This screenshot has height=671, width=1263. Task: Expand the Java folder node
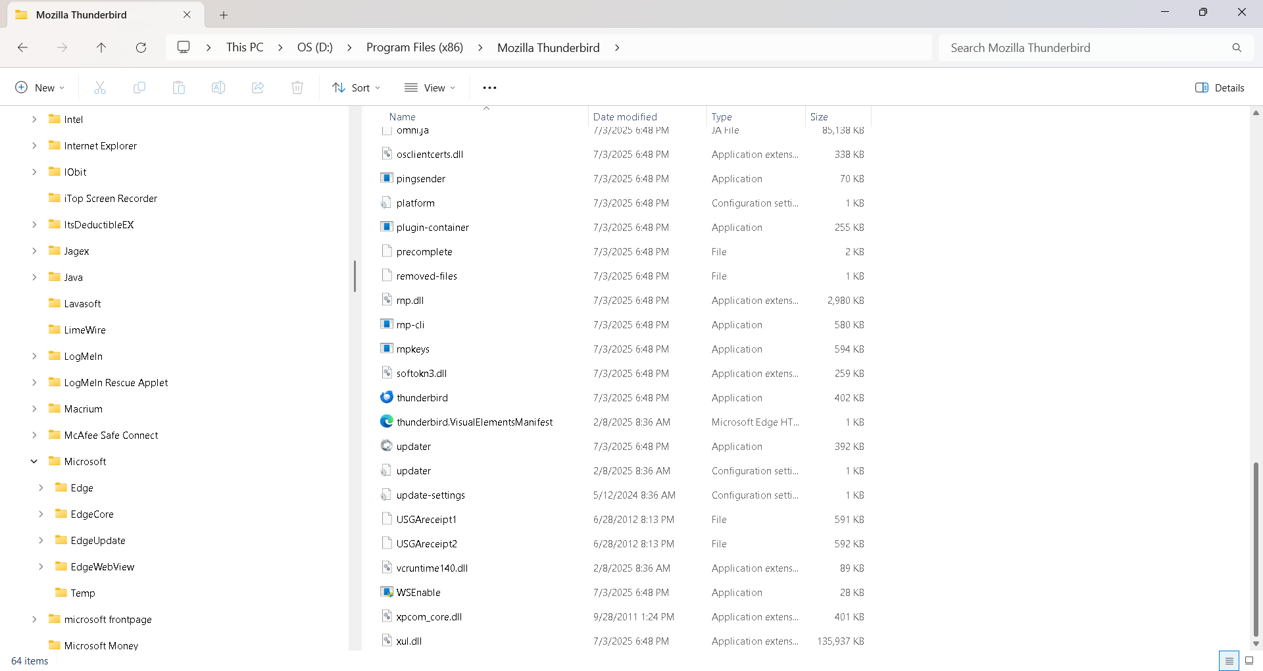[34, 277]
